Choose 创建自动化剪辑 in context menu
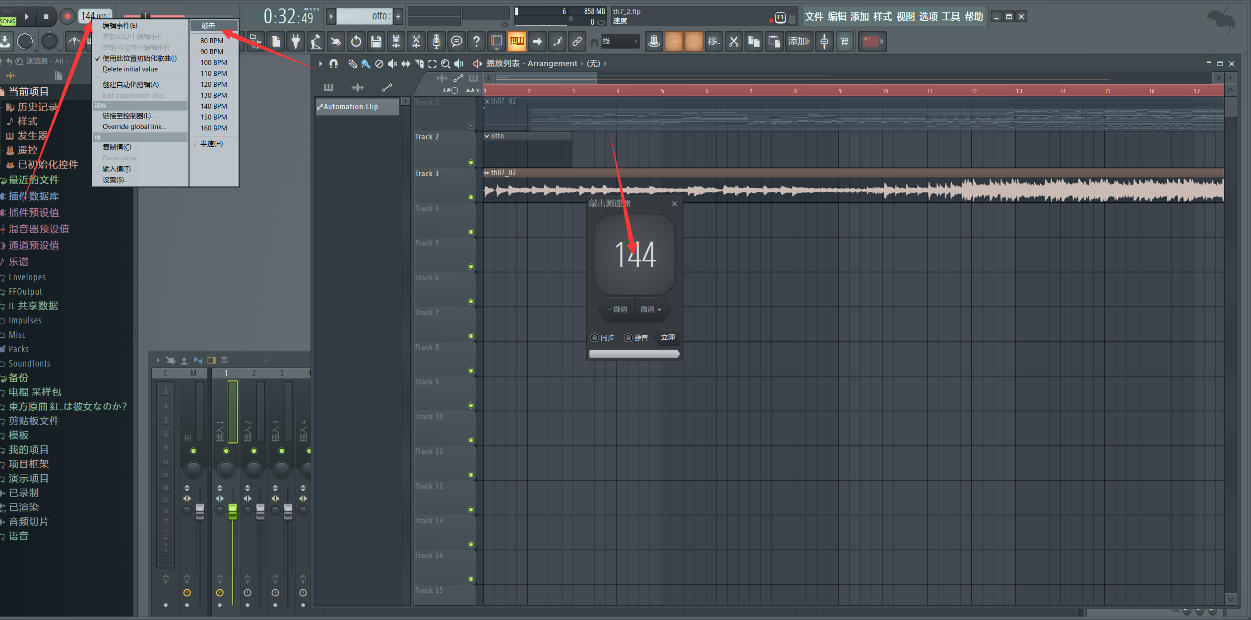The height and width of the screenshot is (620, 1251). click(130, 84)
